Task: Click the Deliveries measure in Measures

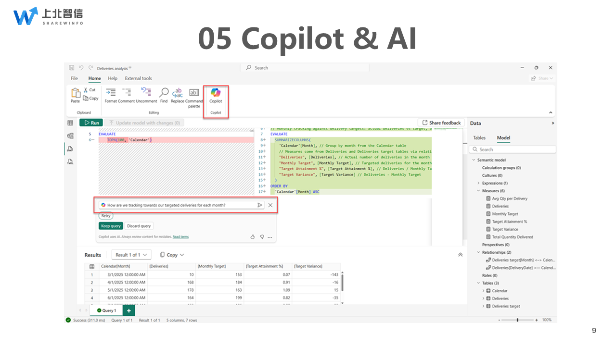Action: coord(500,206)
